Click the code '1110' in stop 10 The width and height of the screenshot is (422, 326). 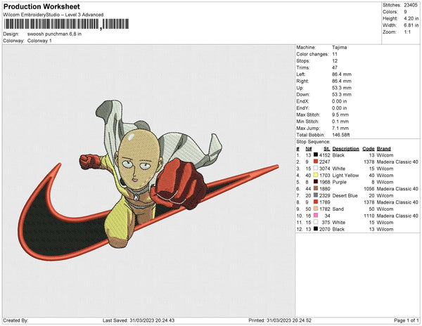[x=369, y=216]
